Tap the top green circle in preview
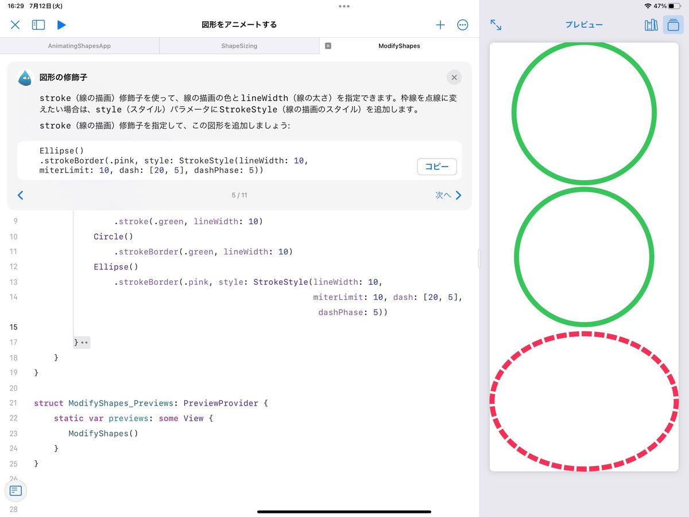 click(x=584, y=113)
